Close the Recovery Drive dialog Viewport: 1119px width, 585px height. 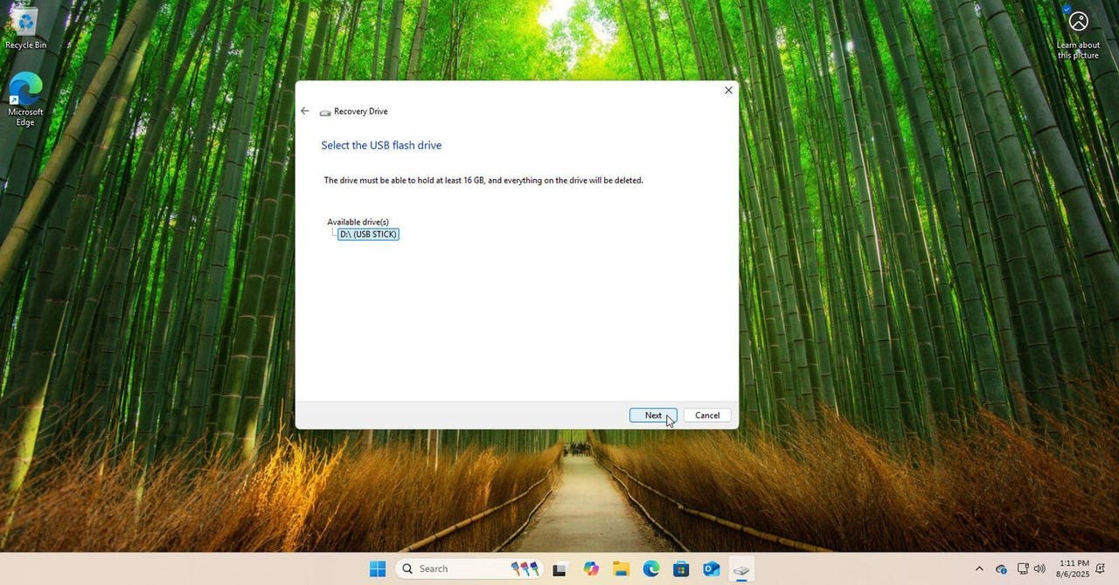click(728, 91)
